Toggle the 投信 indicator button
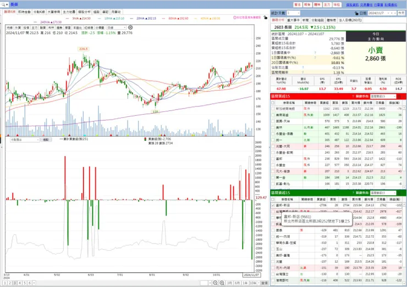Screen dimensions: 407x287 click(26, 27)
